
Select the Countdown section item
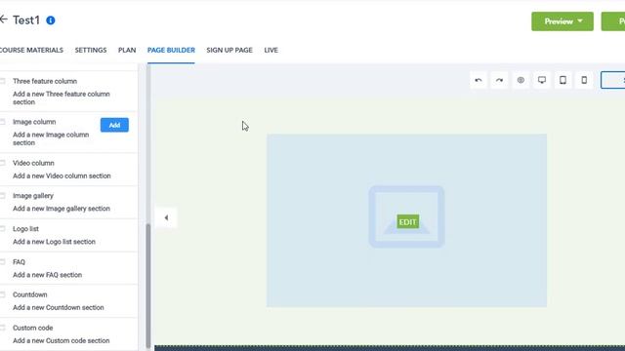click(69, 301)
